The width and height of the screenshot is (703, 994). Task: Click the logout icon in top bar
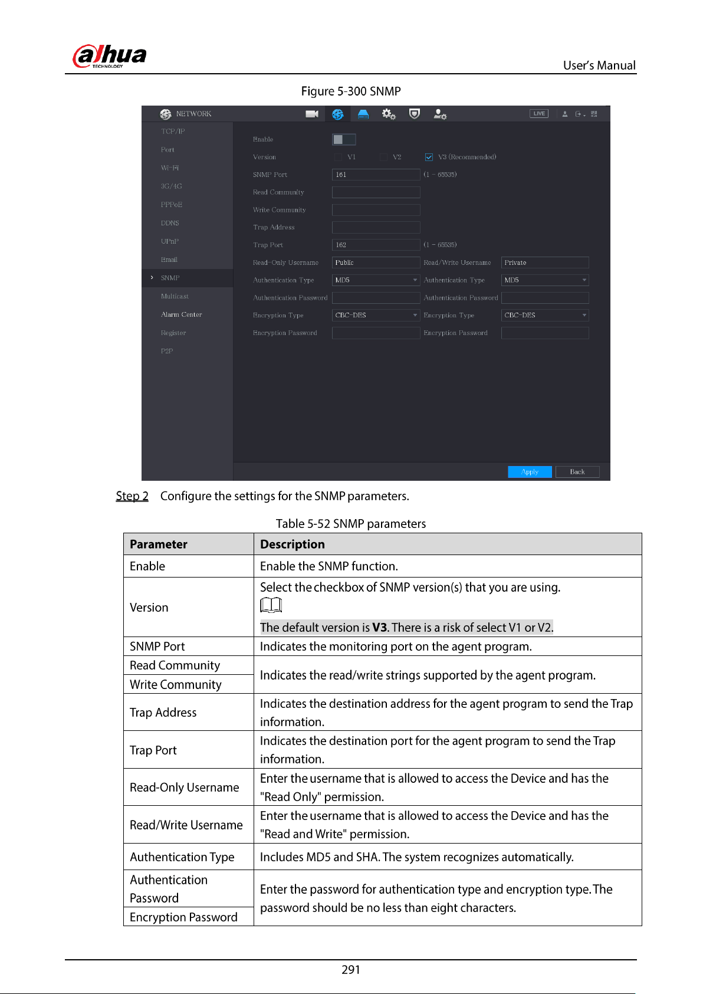click(580, 114)
